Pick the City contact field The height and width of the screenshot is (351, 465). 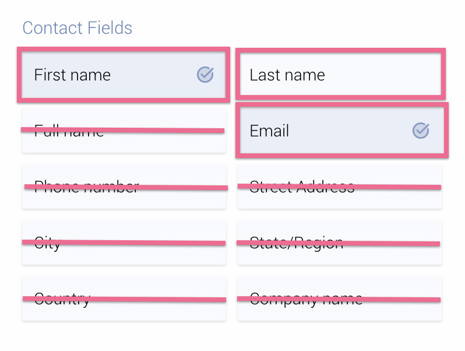124,254
